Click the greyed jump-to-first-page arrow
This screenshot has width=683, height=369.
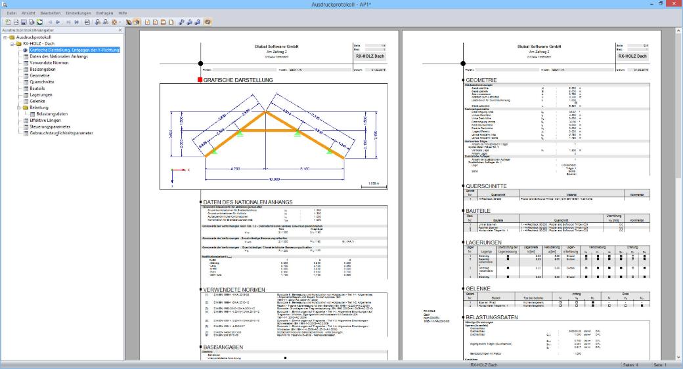pos(69,22)
